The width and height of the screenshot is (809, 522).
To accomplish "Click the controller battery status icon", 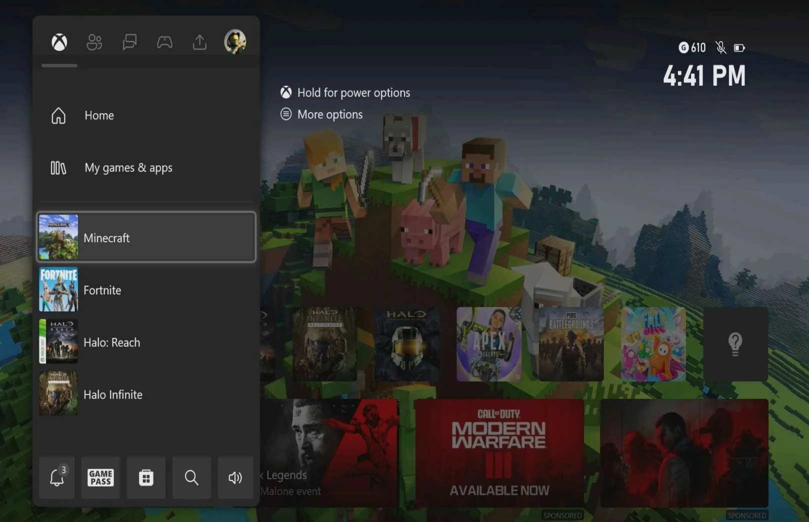I will [739, 48].
